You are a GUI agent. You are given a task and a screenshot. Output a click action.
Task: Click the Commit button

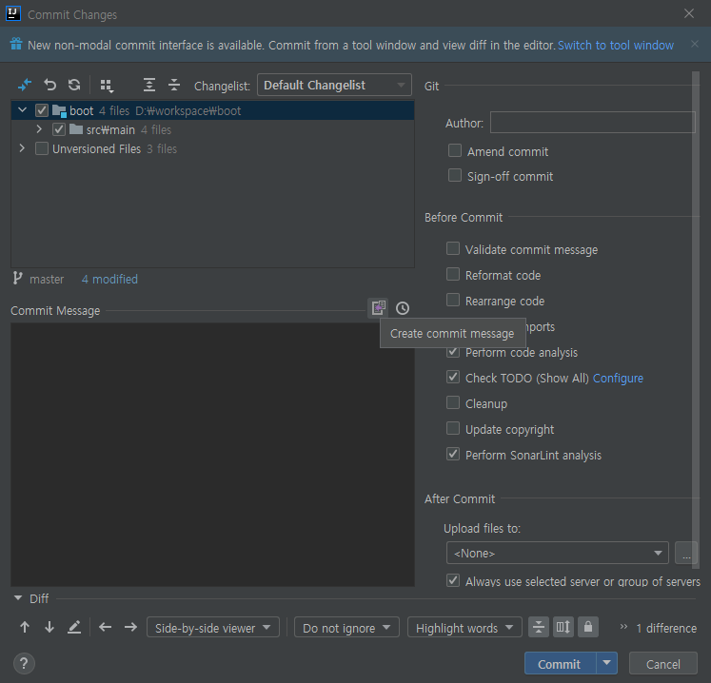pos(561,664)
